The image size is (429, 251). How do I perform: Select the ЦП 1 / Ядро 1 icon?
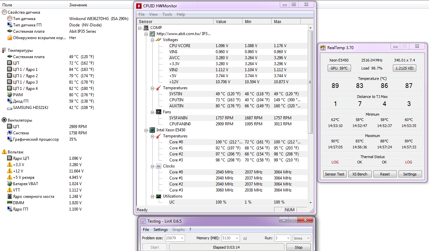10,70
